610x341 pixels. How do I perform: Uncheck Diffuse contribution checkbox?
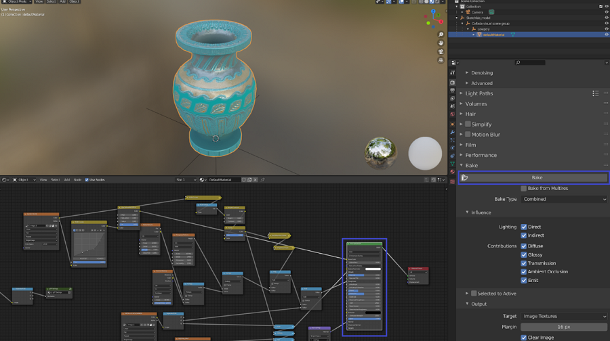[524, 246]
